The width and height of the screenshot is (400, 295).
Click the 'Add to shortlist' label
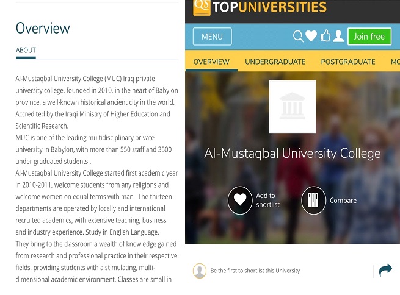click(x=267, y=200)
